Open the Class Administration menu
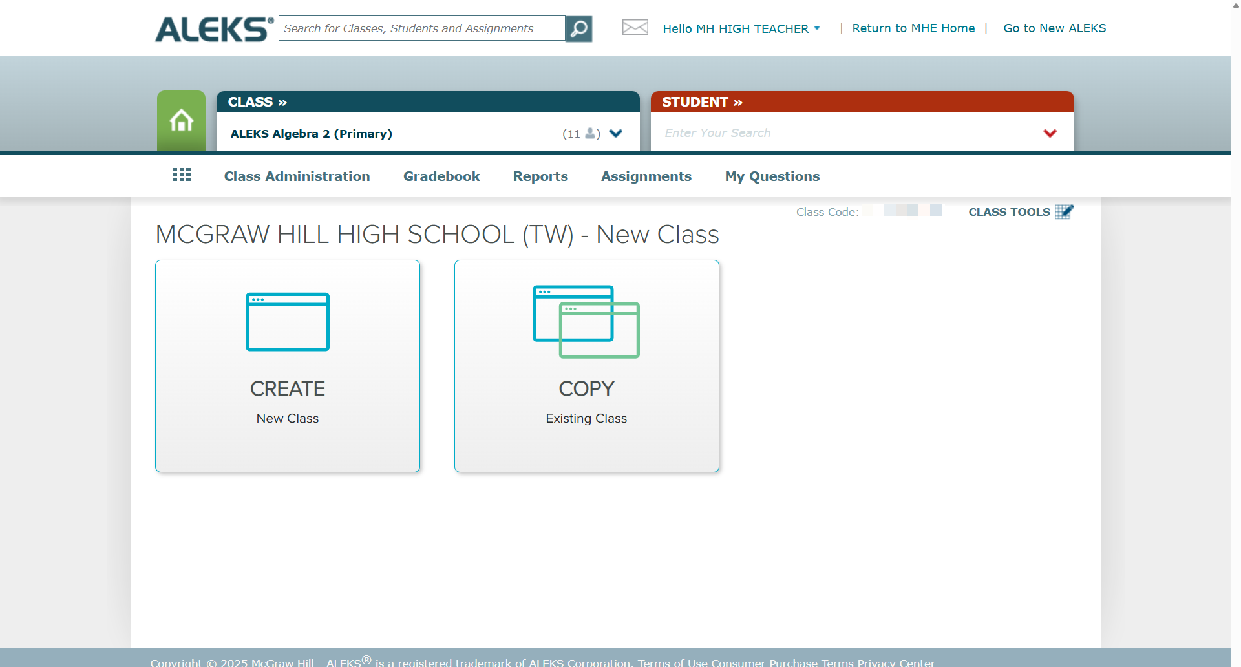 (297, 176)
